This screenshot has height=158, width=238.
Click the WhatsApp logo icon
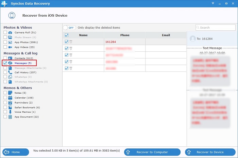pyautogui.click(x=10, y=77)
